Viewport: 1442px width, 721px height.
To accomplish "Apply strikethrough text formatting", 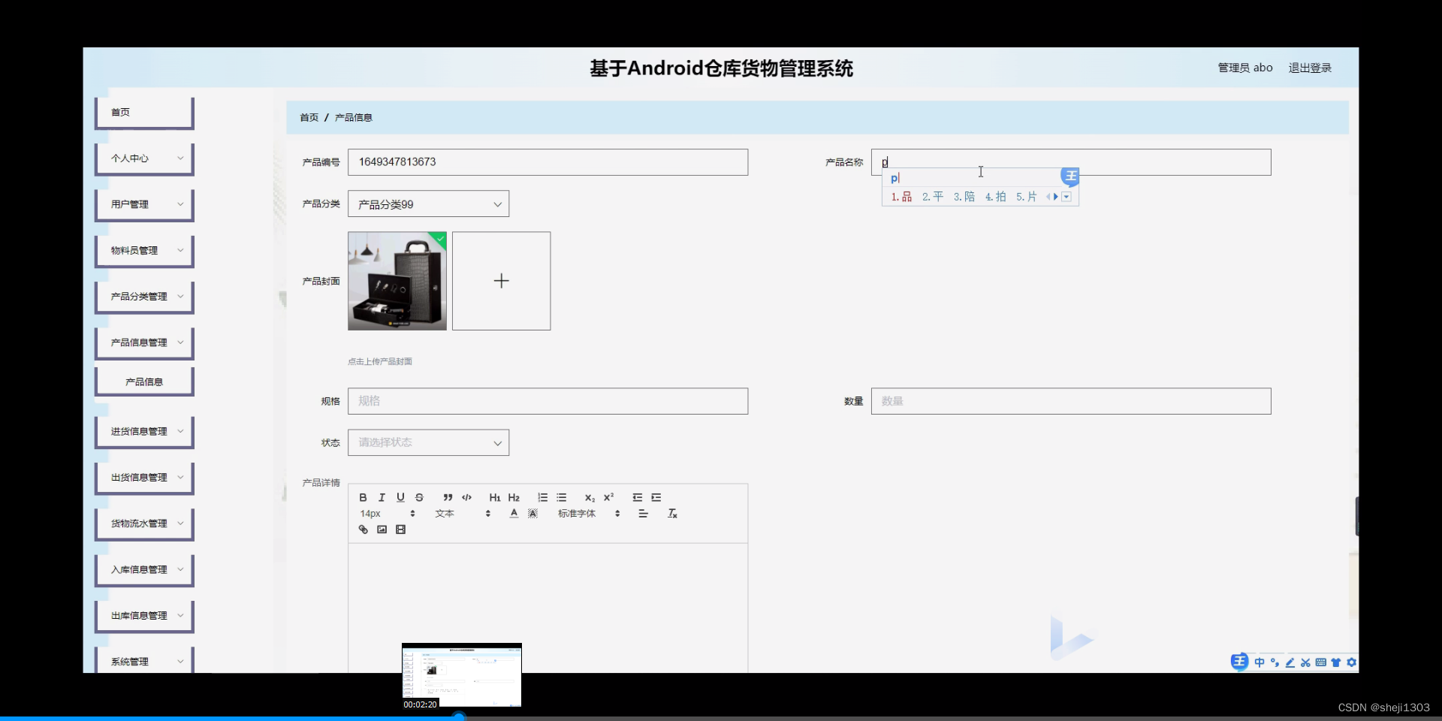I will click(x=420, y=497).
